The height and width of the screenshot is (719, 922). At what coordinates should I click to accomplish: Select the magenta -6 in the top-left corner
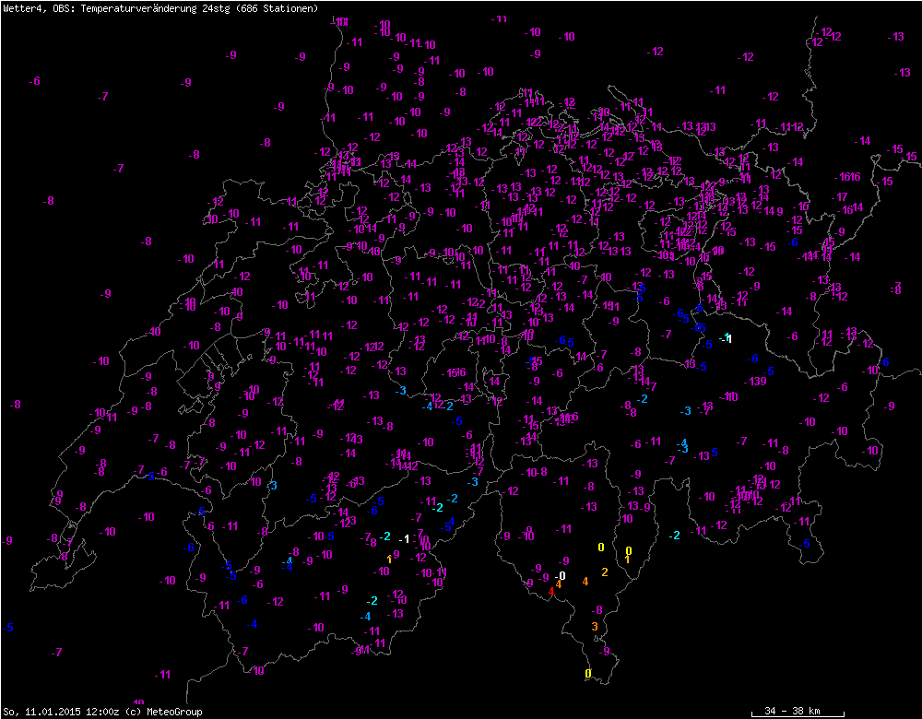34,81
